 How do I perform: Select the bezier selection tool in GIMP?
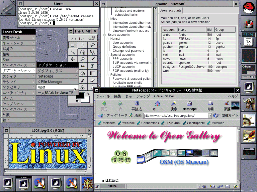[x=83, y=52]
